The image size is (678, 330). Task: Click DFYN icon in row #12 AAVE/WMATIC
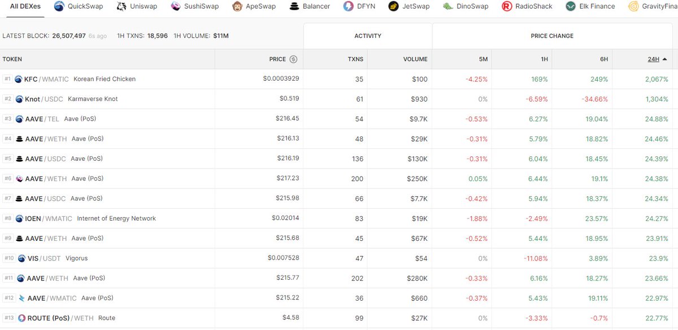22,298
